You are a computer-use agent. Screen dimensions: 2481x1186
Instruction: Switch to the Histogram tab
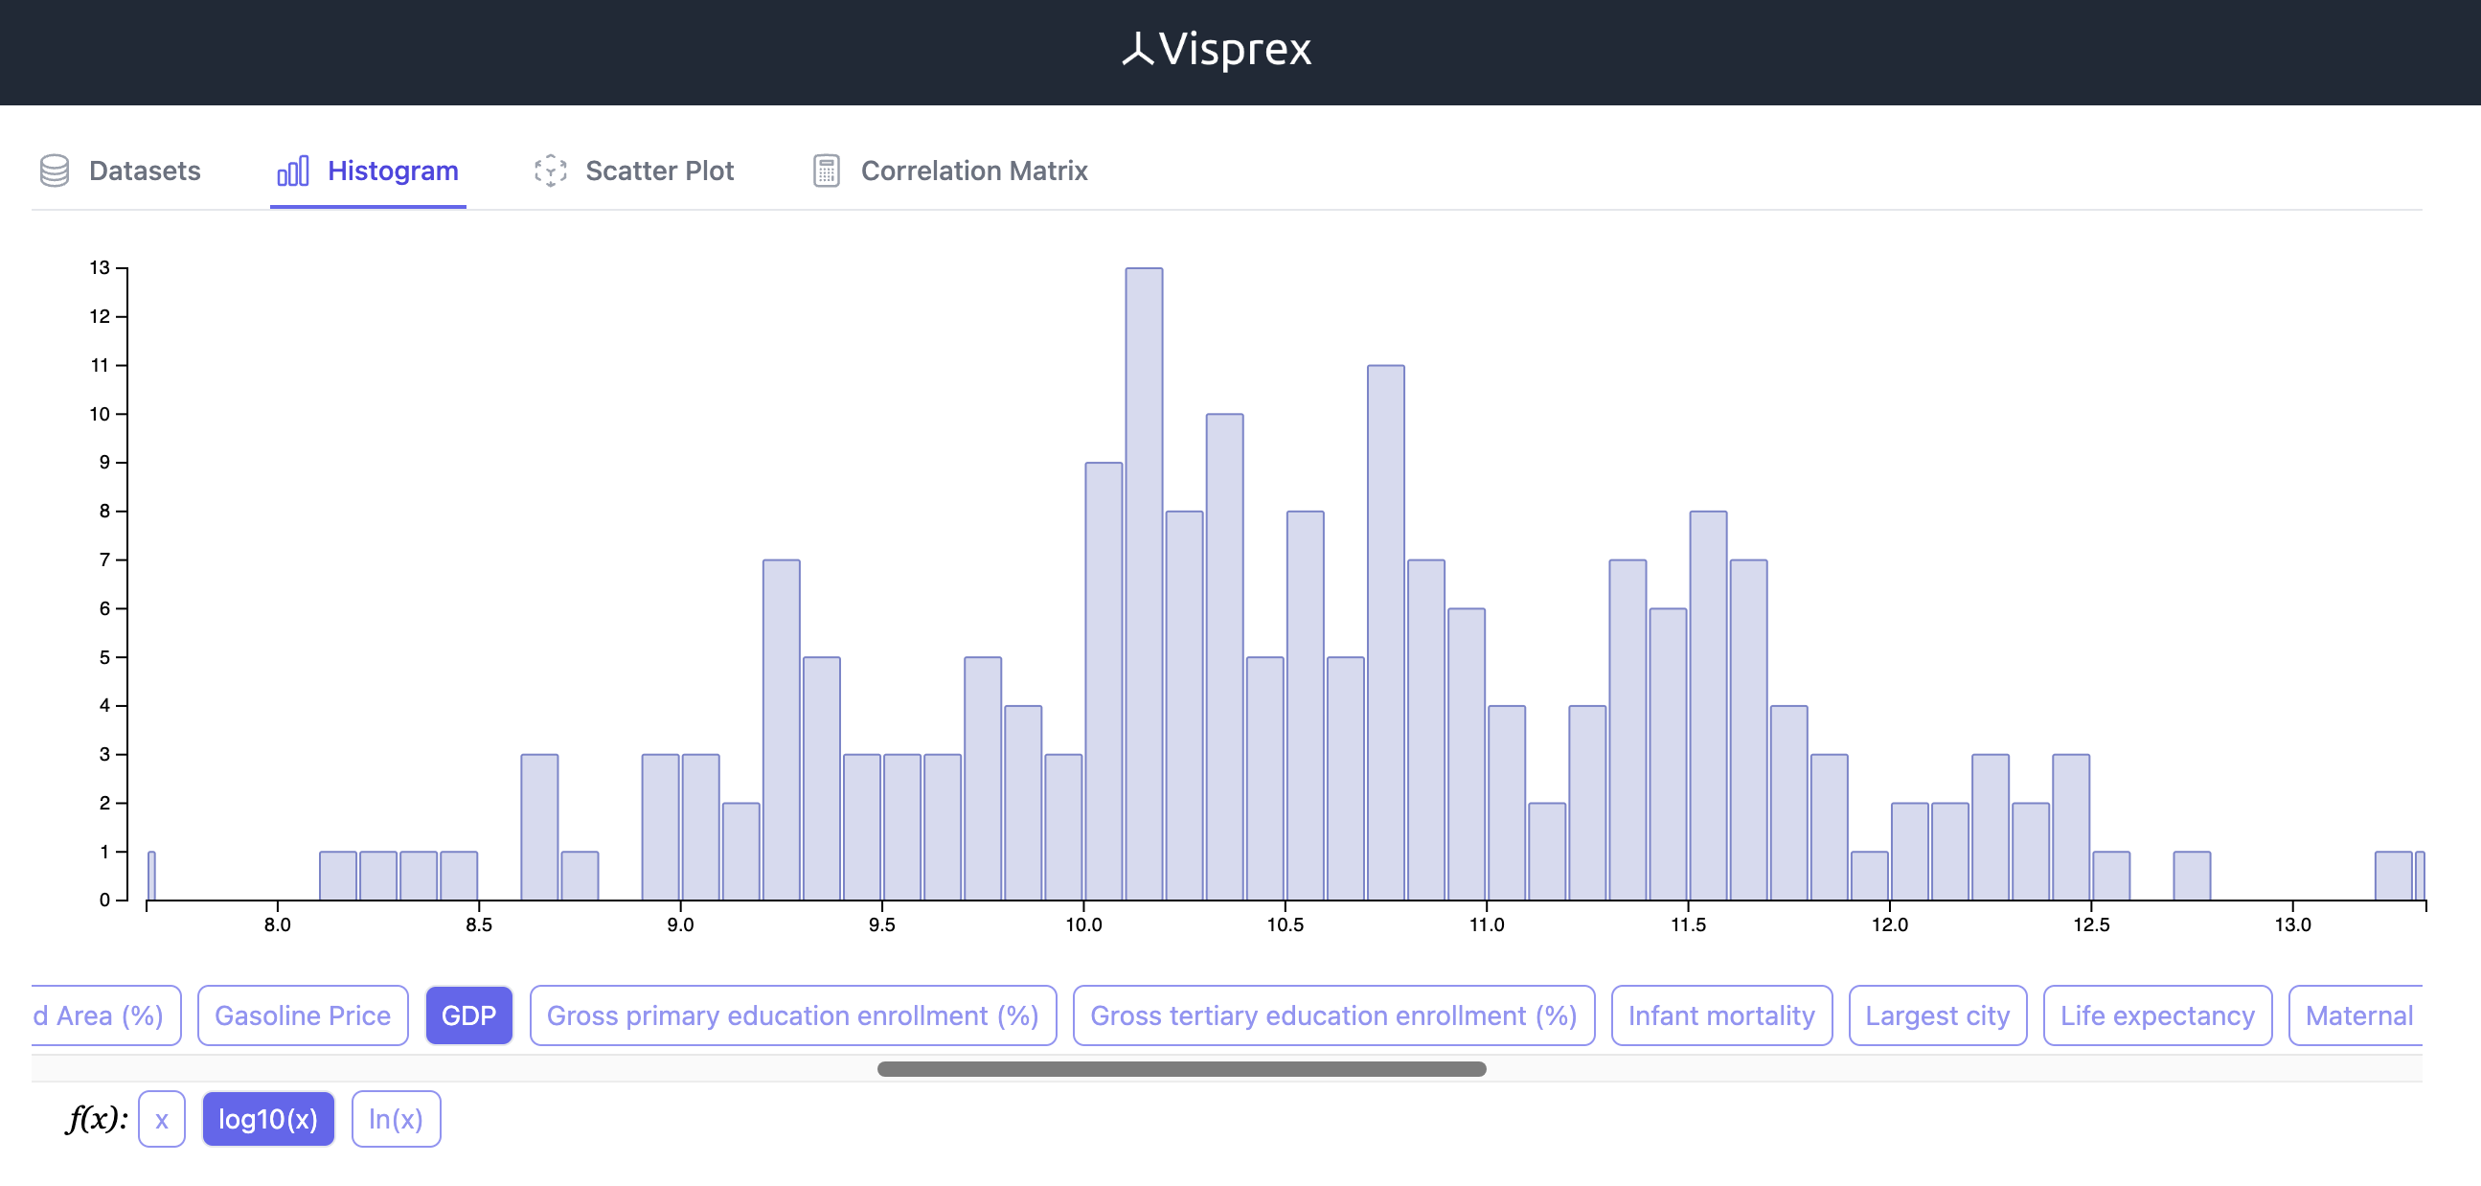point(368,171)
